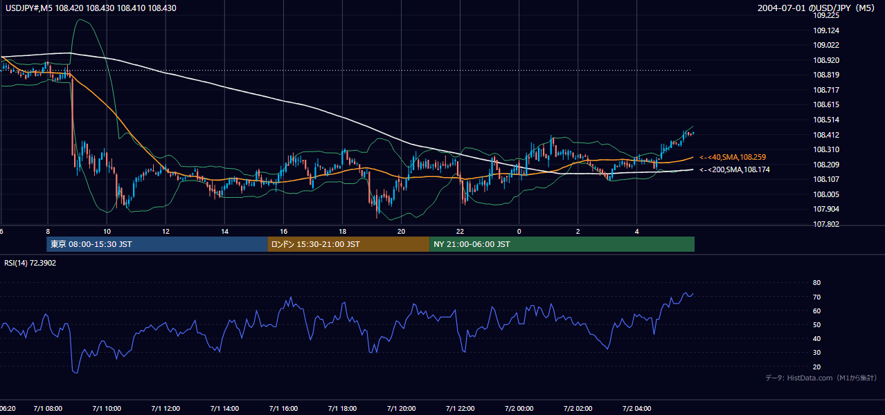Click the orange 40 SMA label 108.259
The height and width of the screenshot is (415, 885).
click(x=733, y=158)
